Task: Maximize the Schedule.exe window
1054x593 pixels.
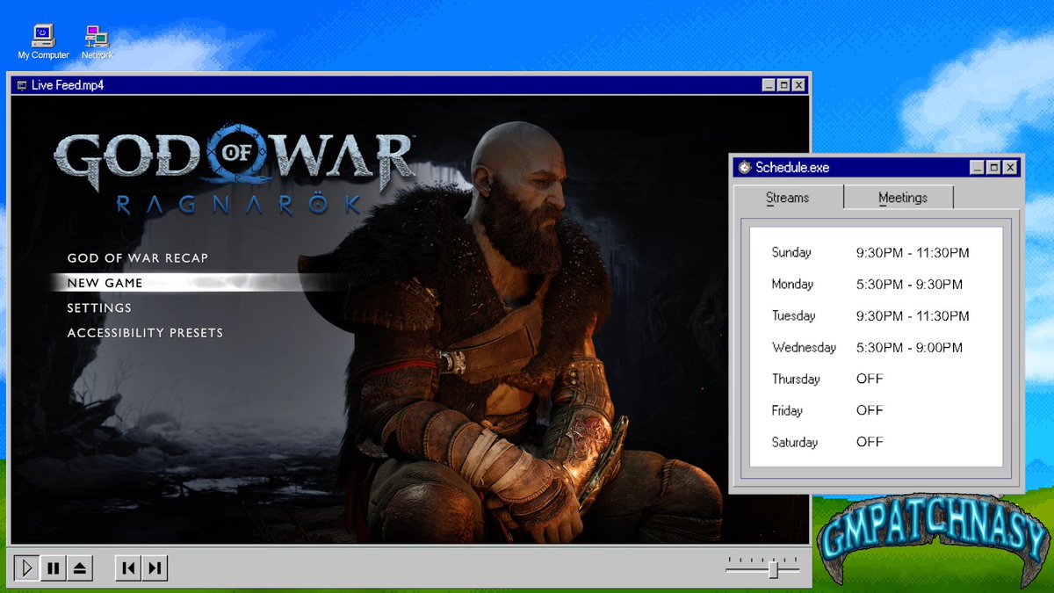Action: tap(994, 167)
